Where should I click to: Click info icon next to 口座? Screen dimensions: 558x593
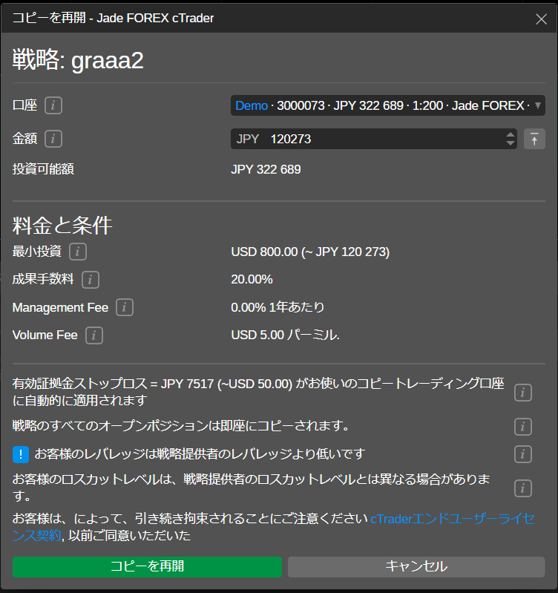tap(53, 105)
